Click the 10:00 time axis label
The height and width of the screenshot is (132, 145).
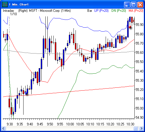[70, 124]
